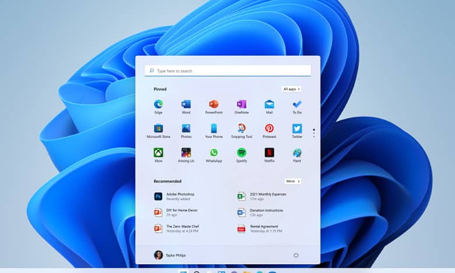Click the Recommended section heading
The height and width of the screenshot is (273, 455).
pos(167,181)
